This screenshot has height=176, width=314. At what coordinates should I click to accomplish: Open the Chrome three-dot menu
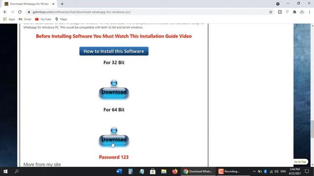click(x=310, y=12)
